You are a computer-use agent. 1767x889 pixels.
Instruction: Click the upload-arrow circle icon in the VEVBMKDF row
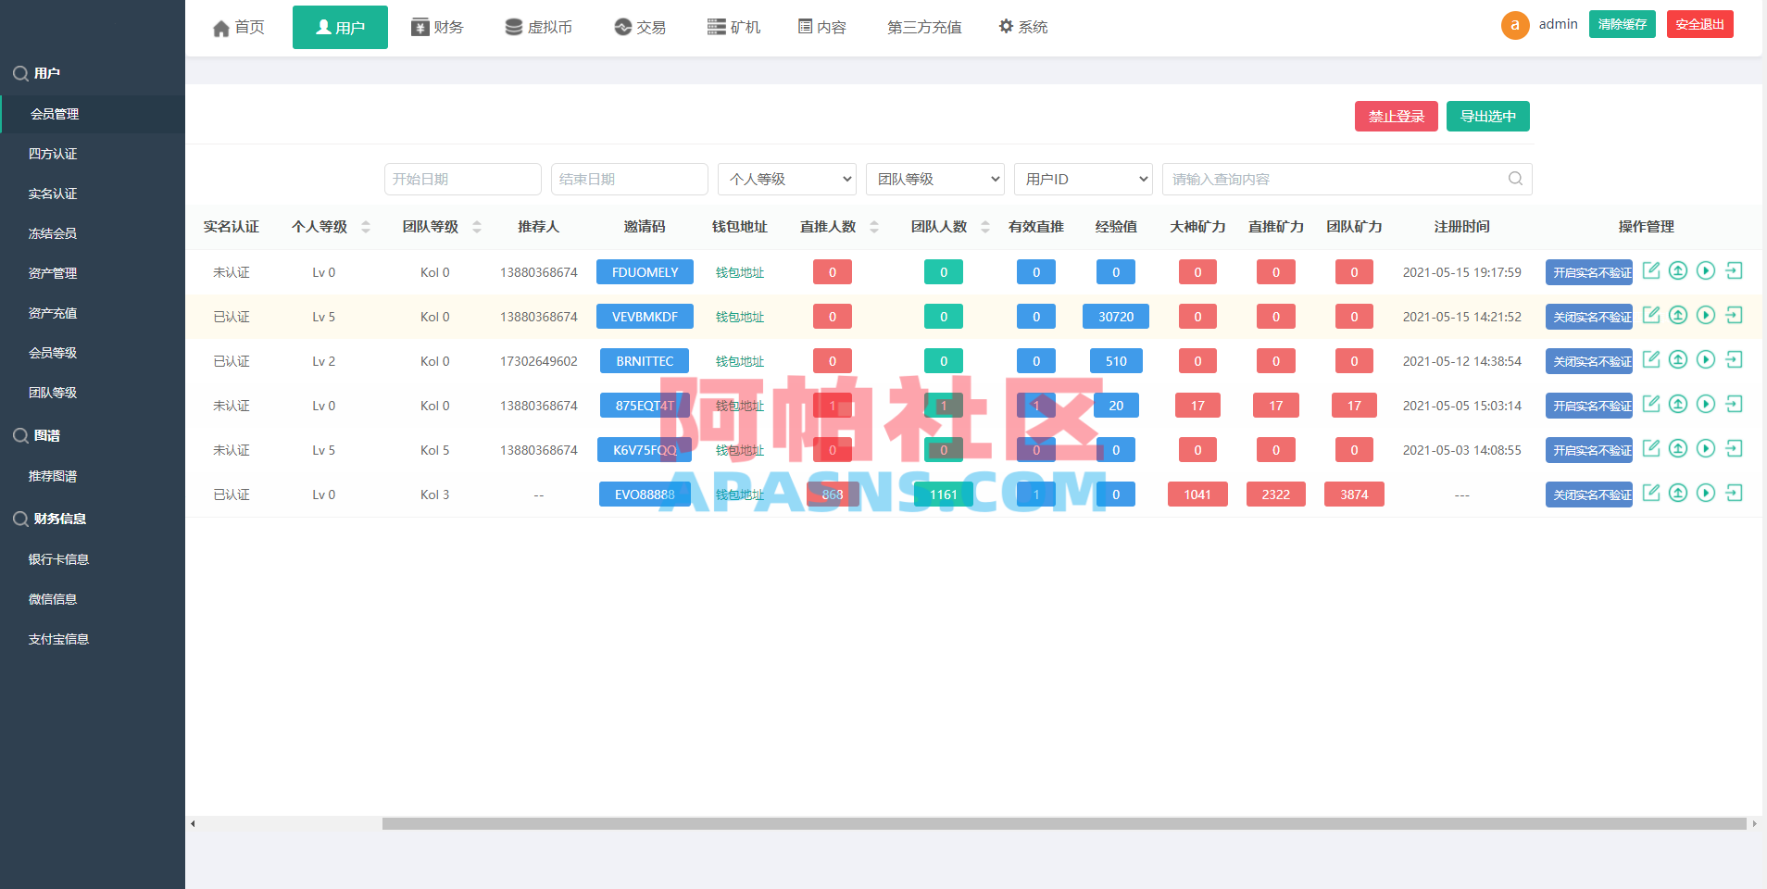pos(1678,315)
